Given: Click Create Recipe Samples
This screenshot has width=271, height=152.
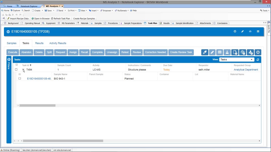Looking at the screenshot, I should 84,19.
